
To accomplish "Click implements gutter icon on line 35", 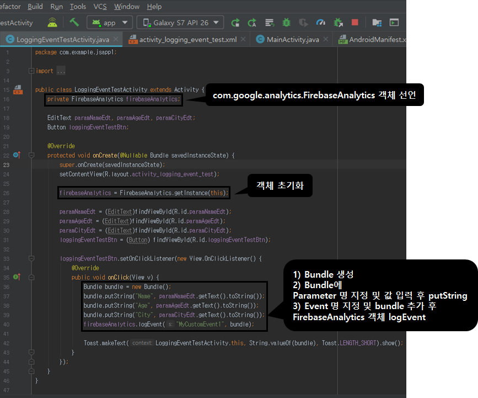I will [x=17, y=277].
